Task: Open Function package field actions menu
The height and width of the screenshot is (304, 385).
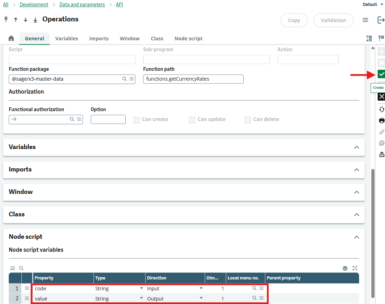Action: click(x=132, y=79)
